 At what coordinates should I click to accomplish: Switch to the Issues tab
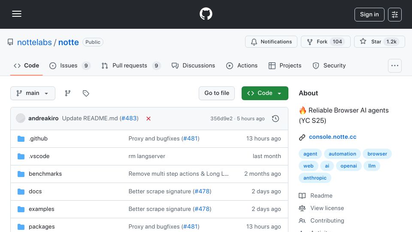coord(70,65)
